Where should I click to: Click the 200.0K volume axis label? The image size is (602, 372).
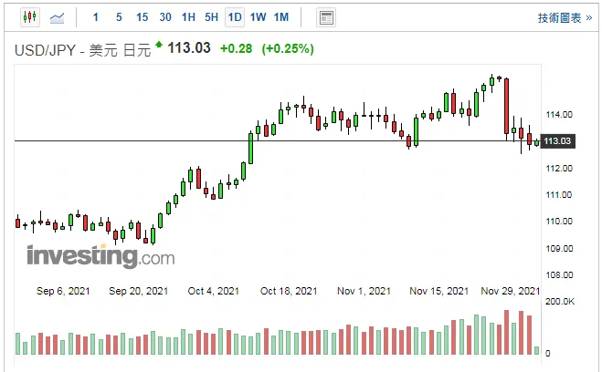pyautogui.click(x=560, y=302)
